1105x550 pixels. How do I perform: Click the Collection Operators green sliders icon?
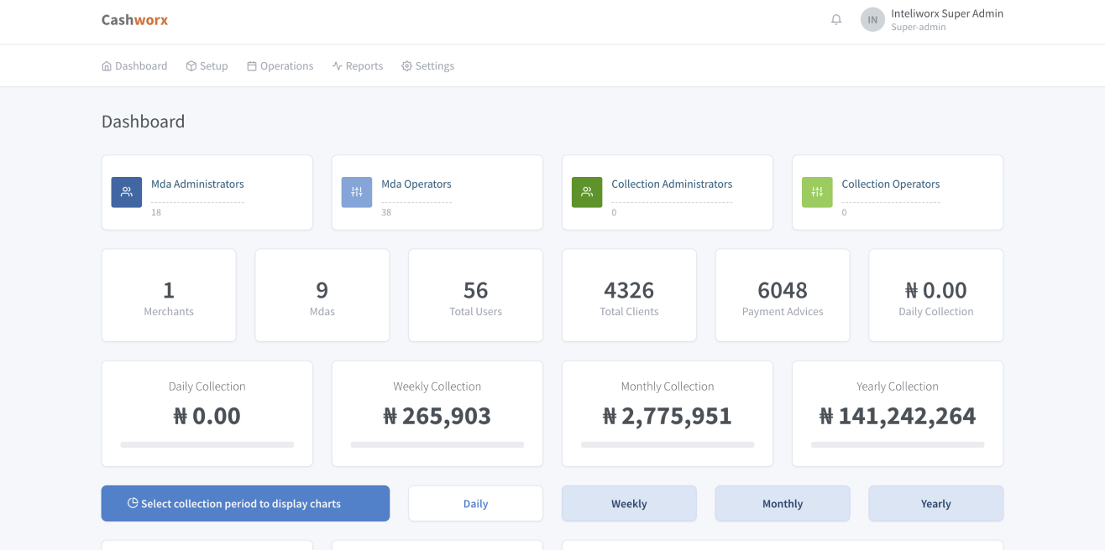click(x=816, y=192)
